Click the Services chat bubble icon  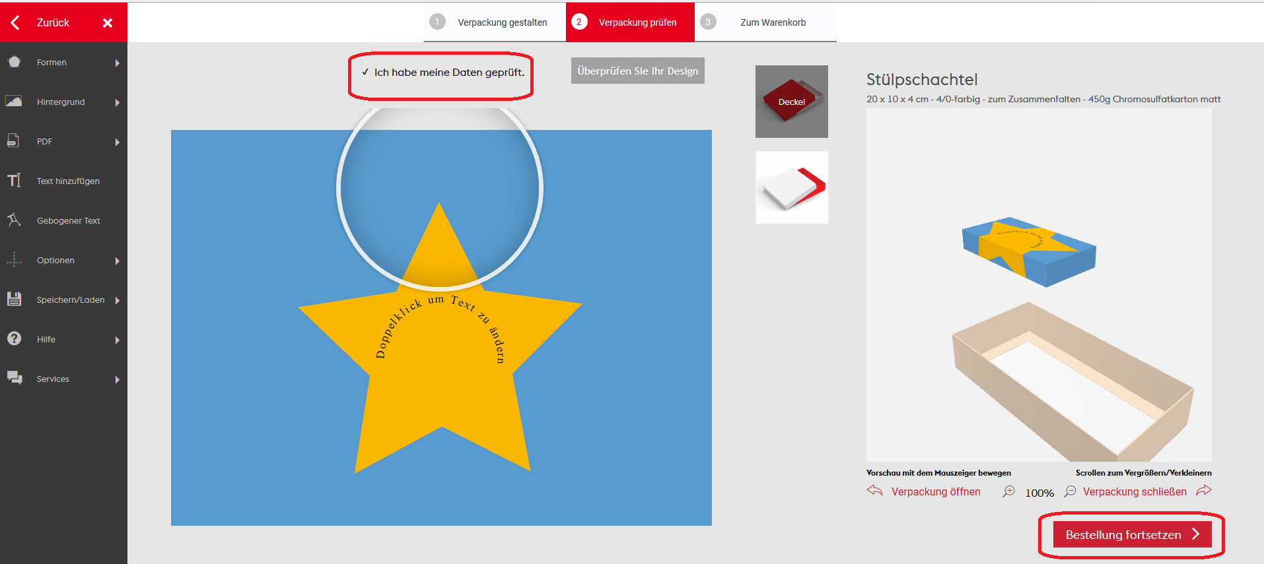coord(14,377)
